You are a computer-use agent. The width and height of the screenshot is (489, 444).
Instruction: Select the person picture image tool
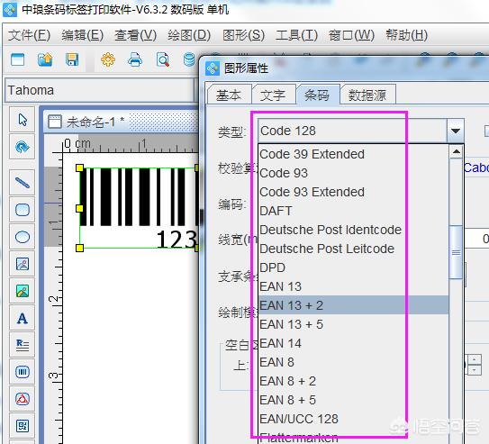(23, 264)
